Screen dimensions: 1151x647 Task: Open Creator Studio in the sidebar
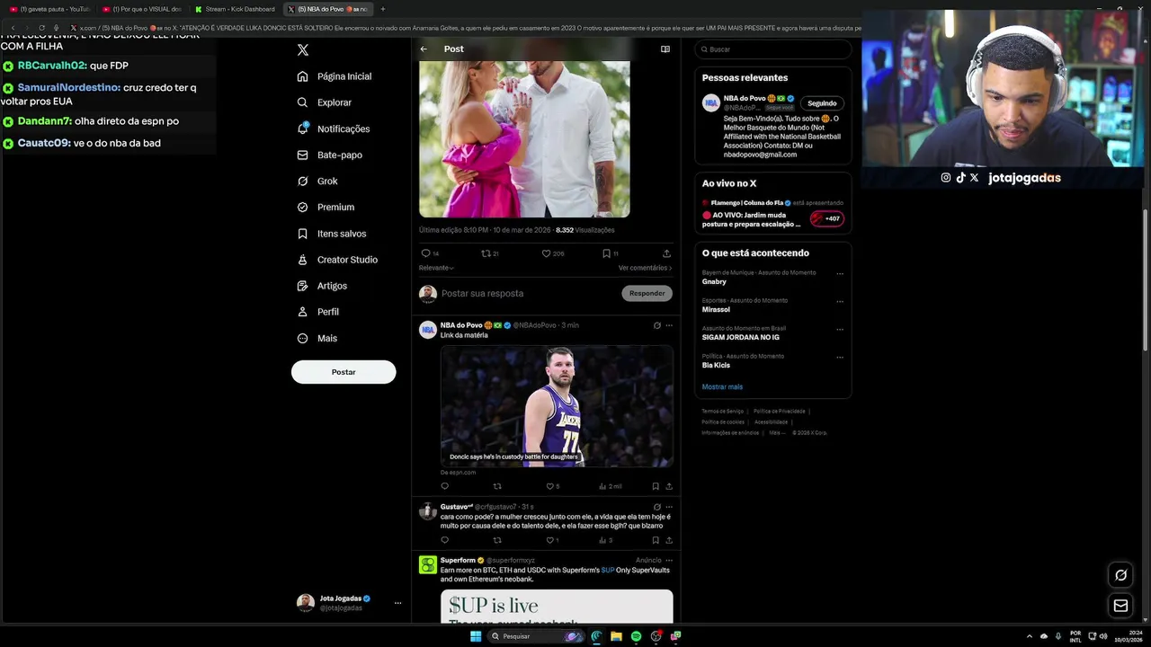tap(337, 260)
